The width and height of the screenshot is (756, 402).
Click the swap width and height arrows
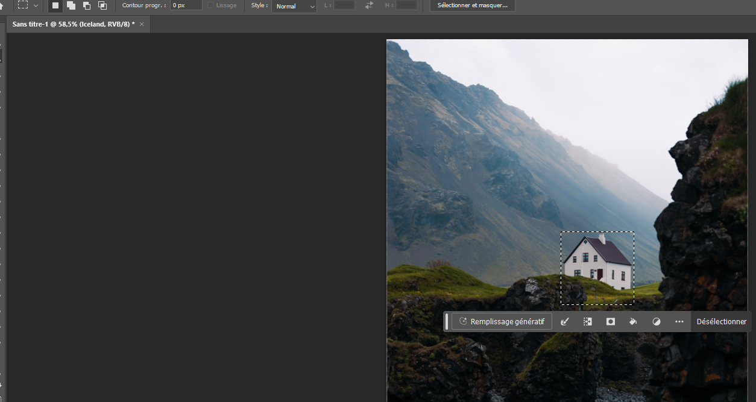click(x=368, y=5)
